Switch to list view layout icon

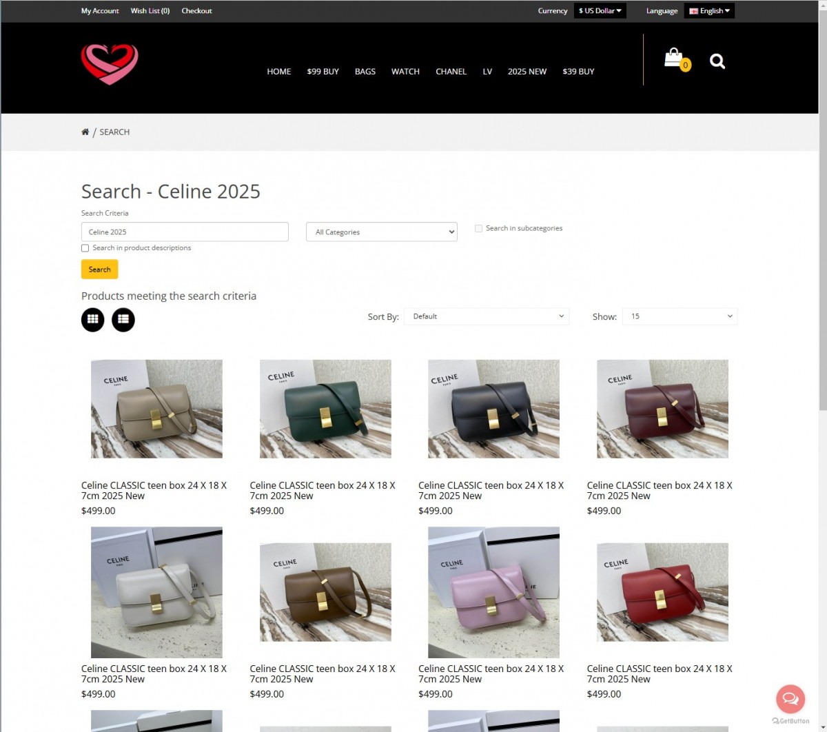[123, 320]
